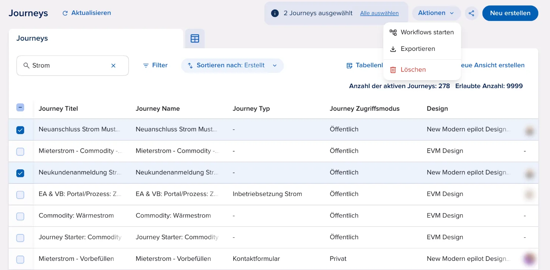Image resolution: width=550 pixels, height=270 pixels.
Task: Click avatar in Mieterstrom - Vorbefüllen row
Action: click(x=529, y=259)
